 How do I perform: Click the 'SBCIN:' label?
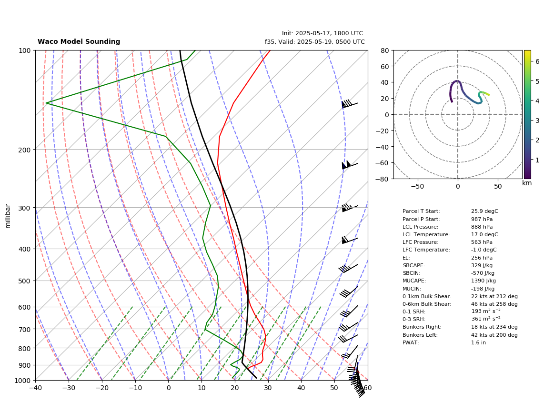(411, 273)
